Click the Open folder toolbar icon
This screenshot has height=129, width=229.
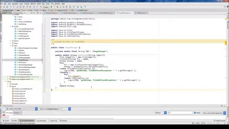(1, 7)
